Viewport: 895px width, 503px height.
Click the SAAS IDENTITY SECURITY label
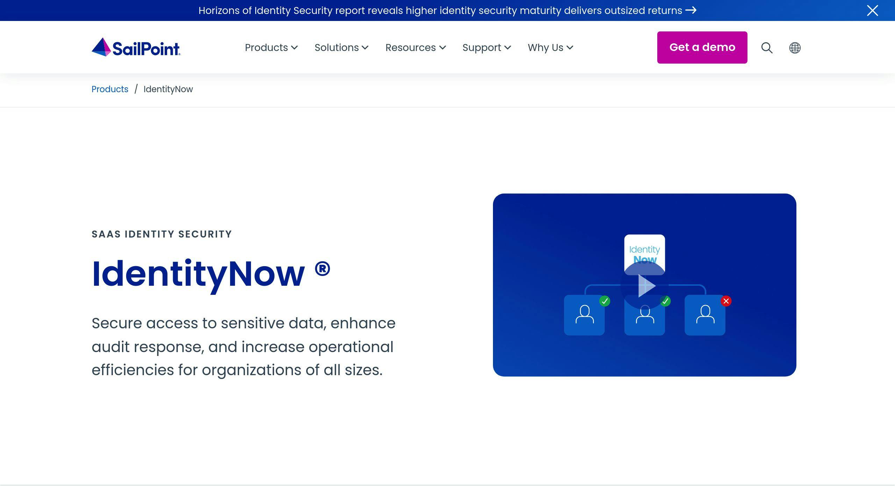click(x=162, y=234)
